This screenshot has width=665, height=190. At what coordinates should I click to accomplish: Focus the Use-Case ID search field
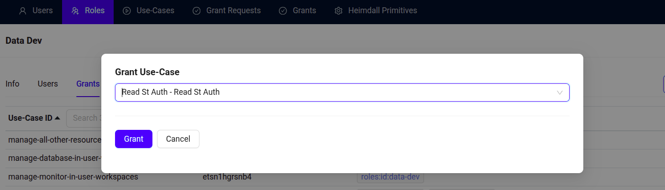coord(84,118)
